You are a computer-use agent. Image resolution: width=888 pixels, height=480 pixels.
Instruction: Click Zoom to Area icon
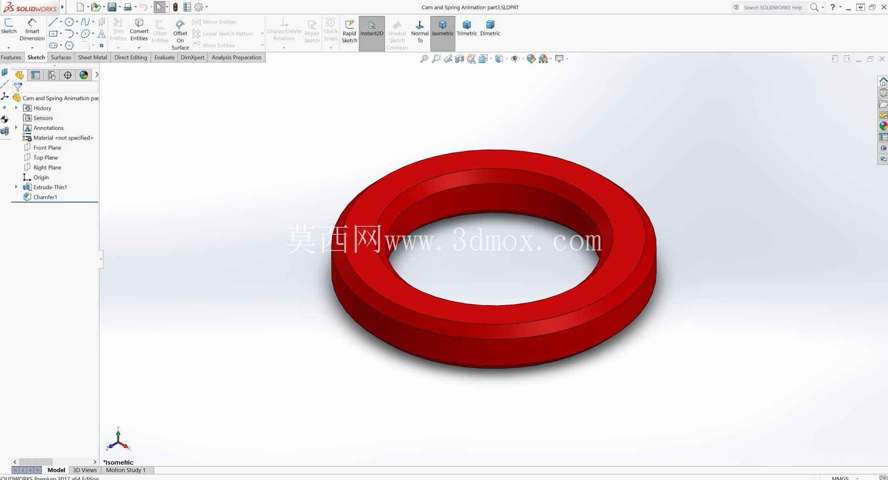[436, 59]
